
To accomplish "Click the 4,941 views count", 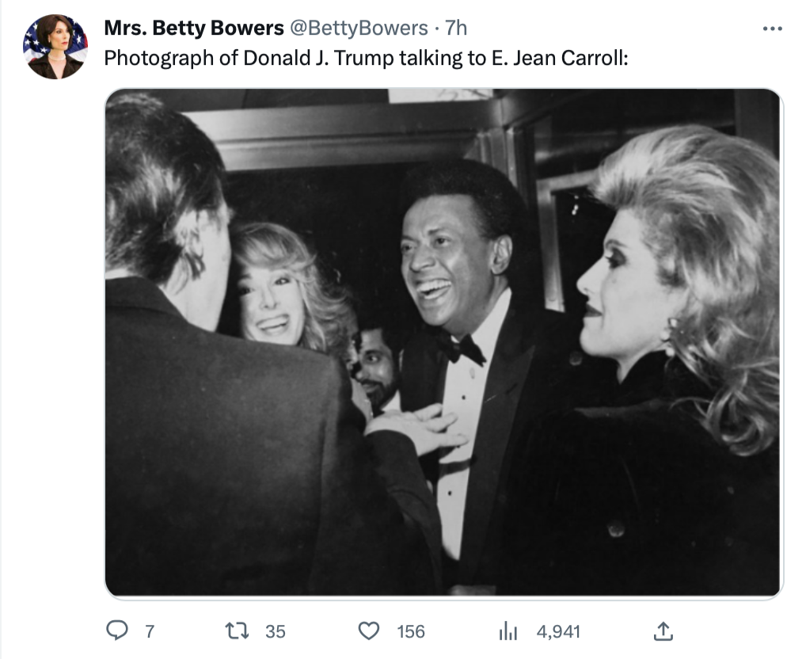I will point(558,631).
